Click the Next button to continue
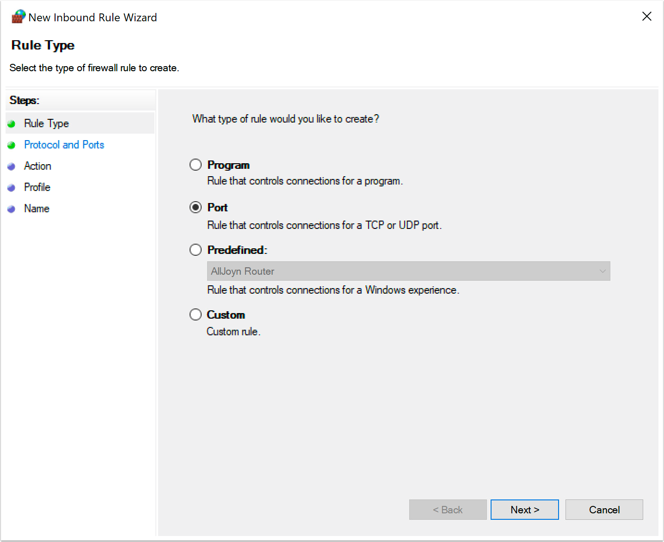The height and width of the screenshot is (542, 664). (525, 509)
